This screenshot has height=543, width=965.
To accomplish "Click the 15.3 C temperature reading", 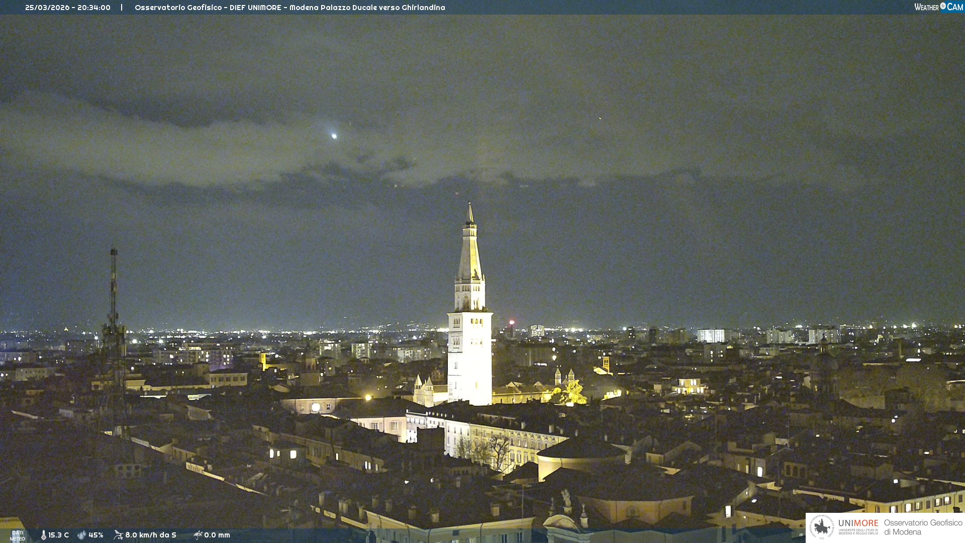I will [58, 535].
